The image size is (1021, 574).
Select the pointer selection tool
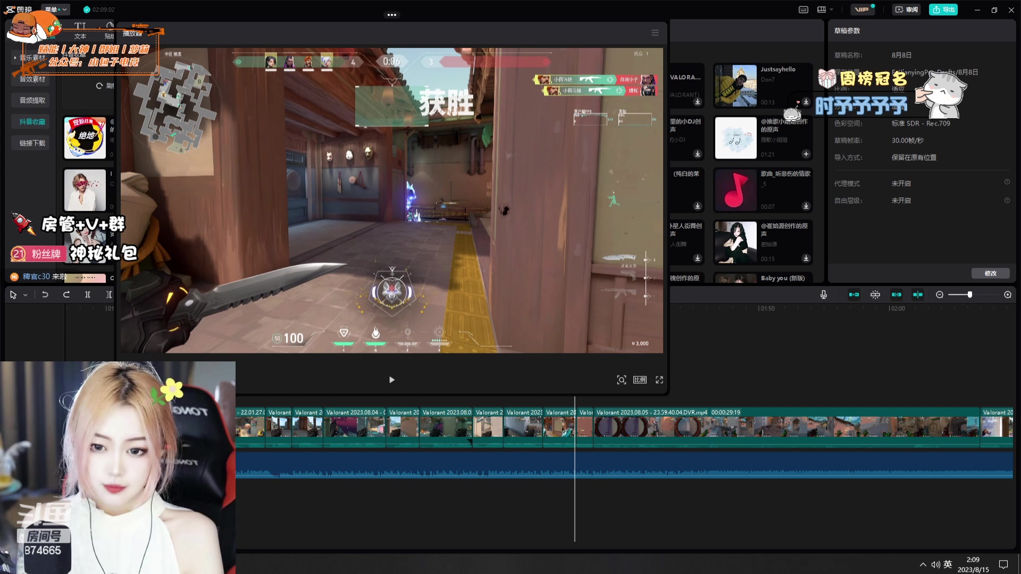click(13, 295)
